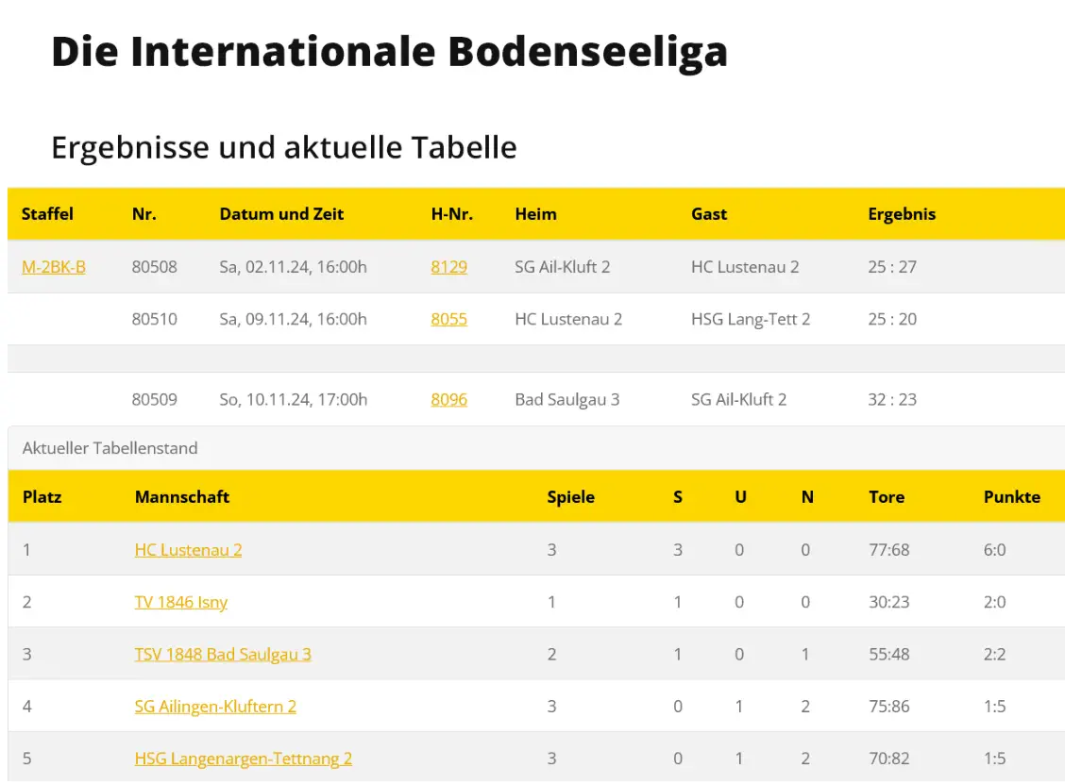Open the TV 1846 Isny team page
The height and width of the screenshot is (784, 1065).
pos(181,602)
